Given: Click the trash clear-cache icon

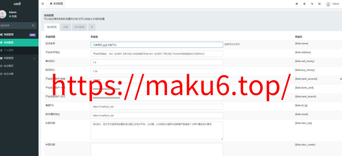Looking at the screenshot, I should 304,4.
